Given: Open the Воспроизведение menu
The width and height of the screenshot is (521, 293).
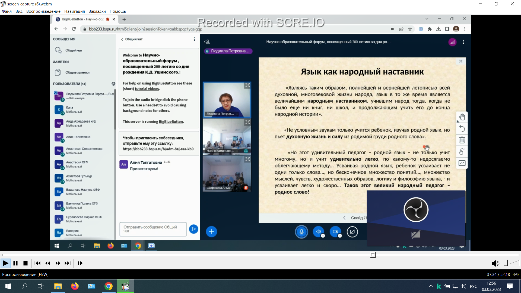Looking at the screenshot, I should pyautogui.click(x=43, y=11).
